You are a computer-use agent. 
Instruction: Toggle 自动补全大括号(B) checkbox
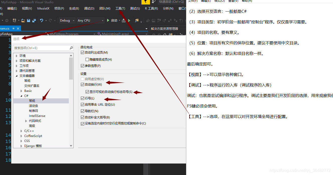click(x=83, y=117)
